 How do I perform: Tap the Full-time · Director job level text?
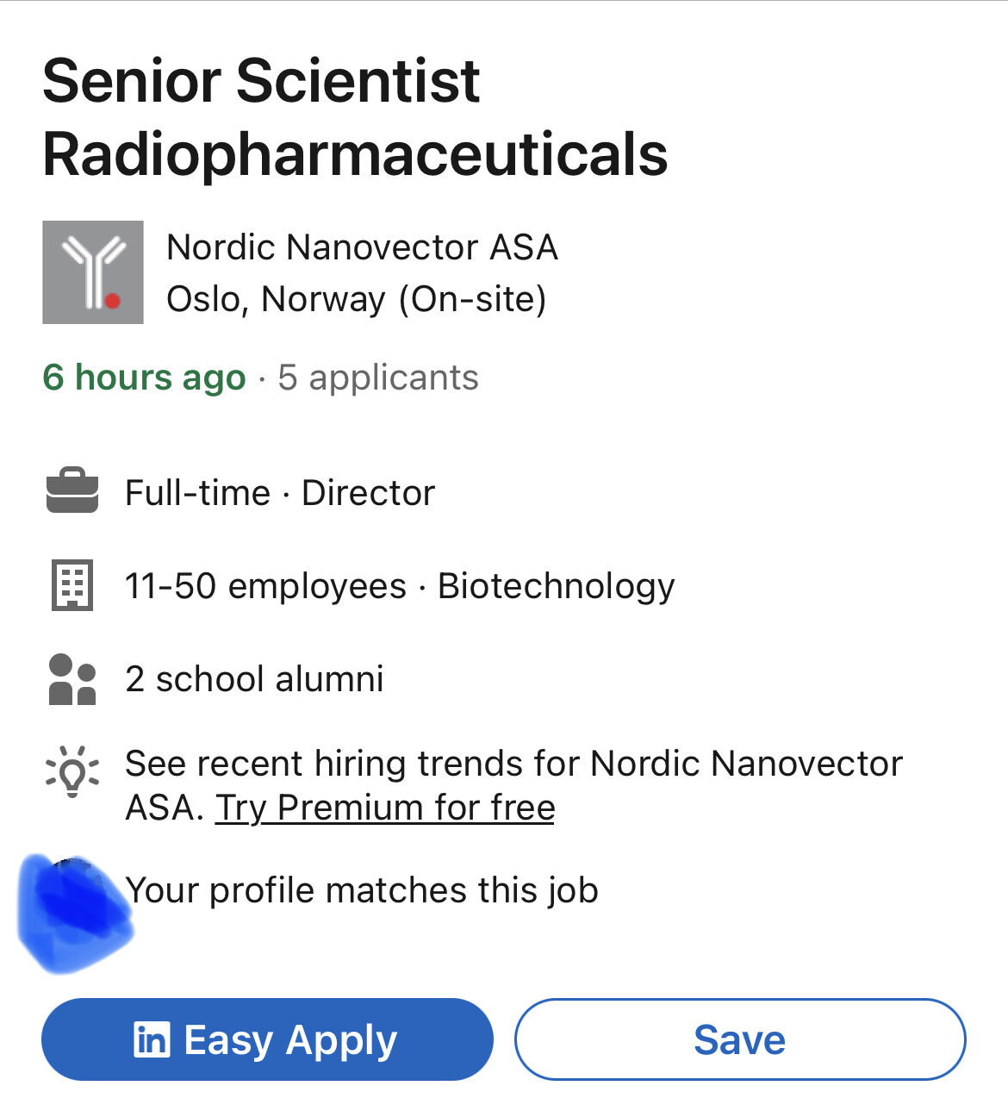(280, 493)
